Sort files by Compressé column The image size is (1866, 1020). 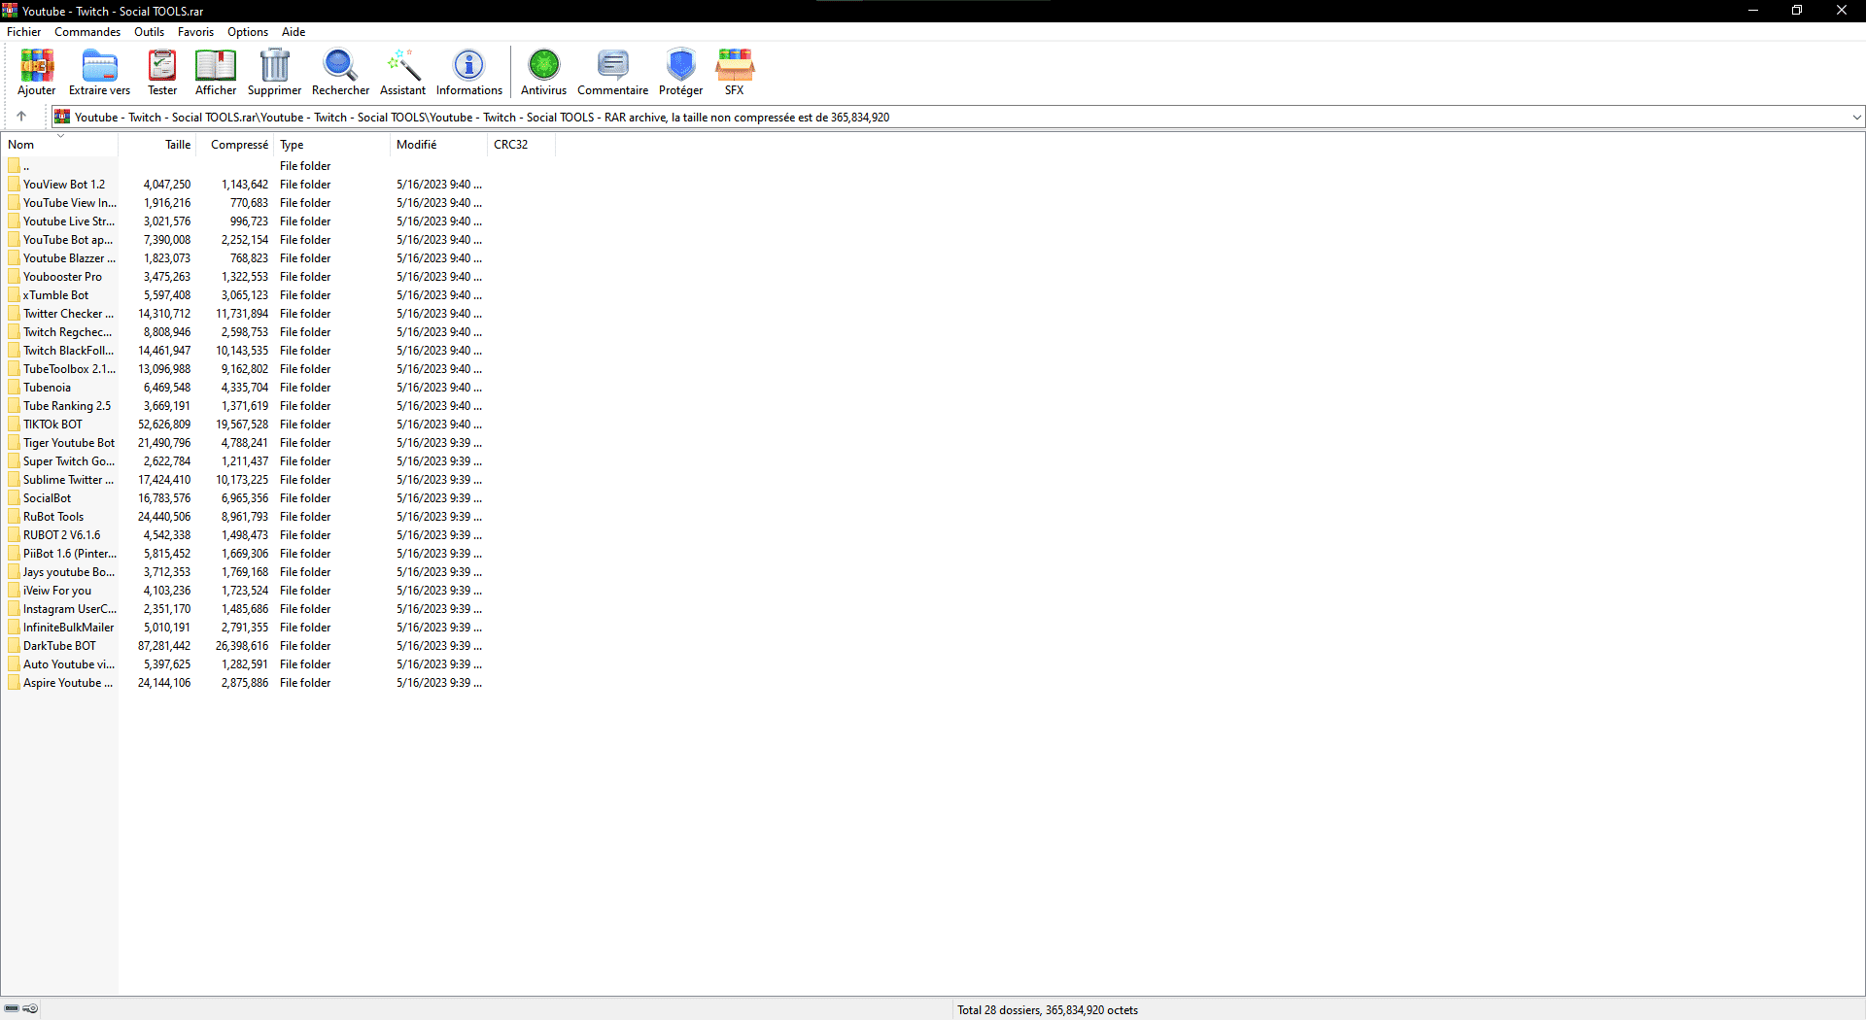pos(235,145)
